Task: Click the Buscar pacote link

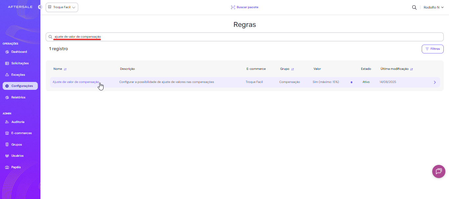Action: (247, 7)
